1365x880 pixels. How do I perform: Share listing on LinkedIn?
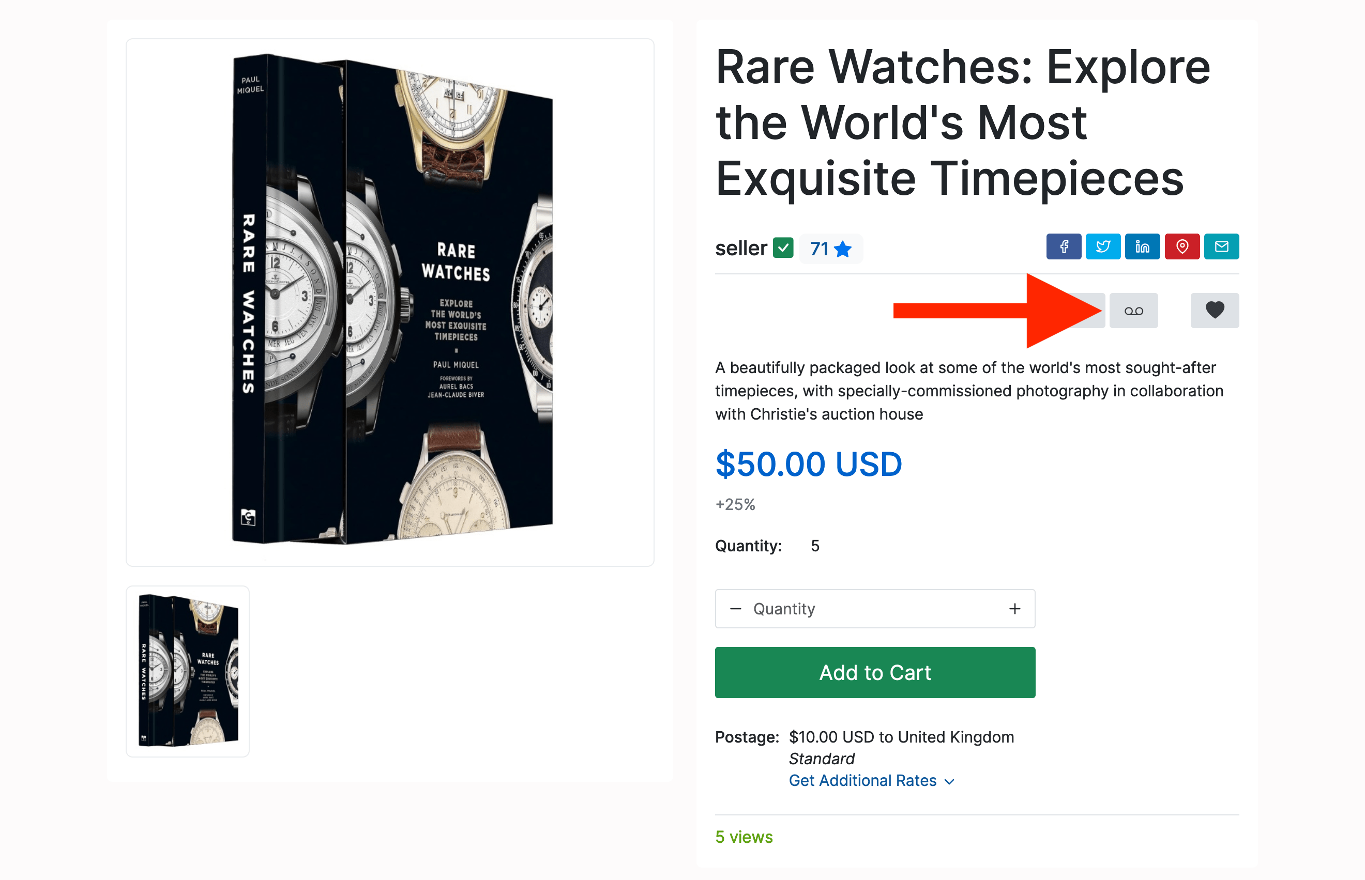(1142, 247)
